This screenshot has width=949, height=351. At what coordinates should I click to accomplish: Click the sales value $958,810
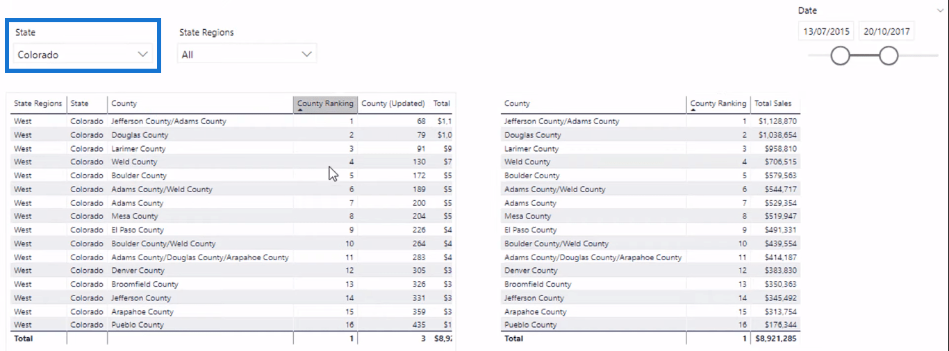tap(780, 148)
